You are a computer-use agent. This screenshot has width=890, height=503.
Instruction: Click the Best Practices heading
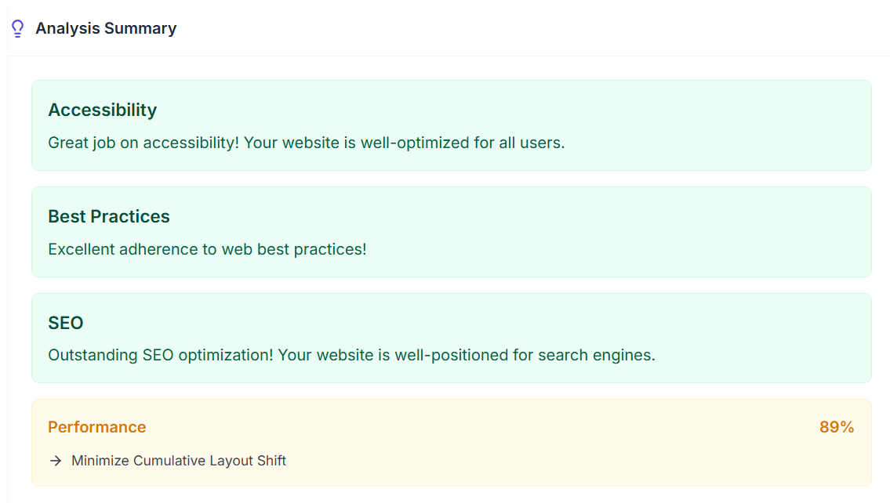(109, 216)
